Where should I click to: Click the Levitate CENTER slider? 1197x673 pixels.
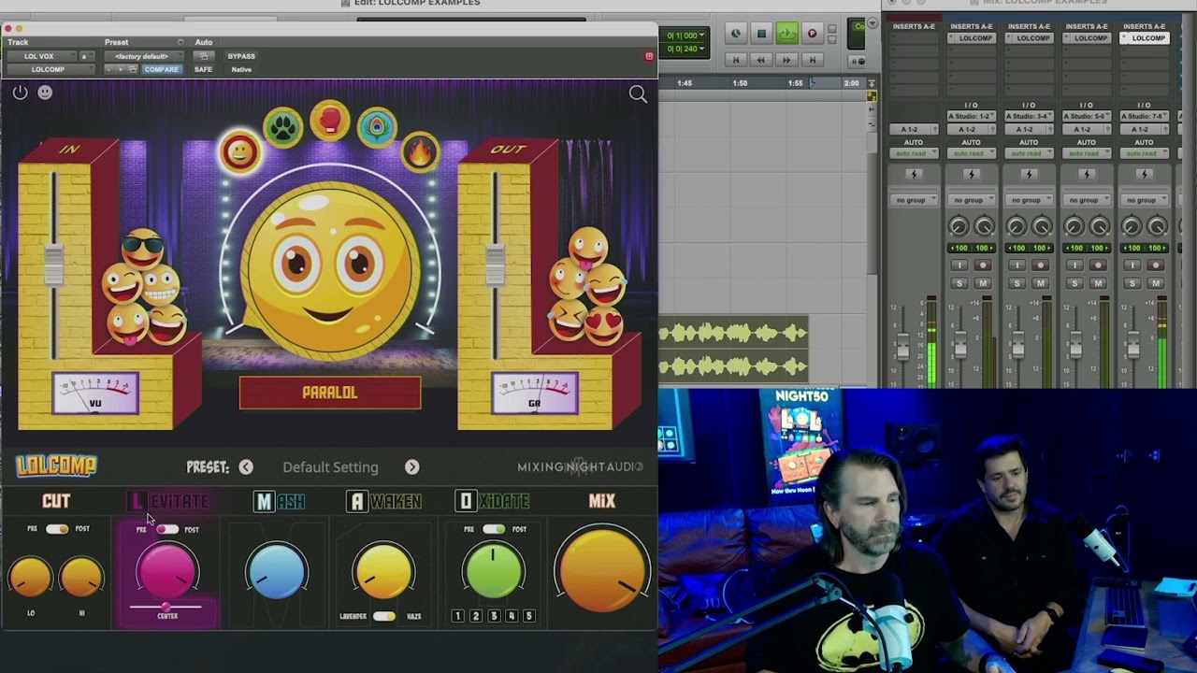166,607
